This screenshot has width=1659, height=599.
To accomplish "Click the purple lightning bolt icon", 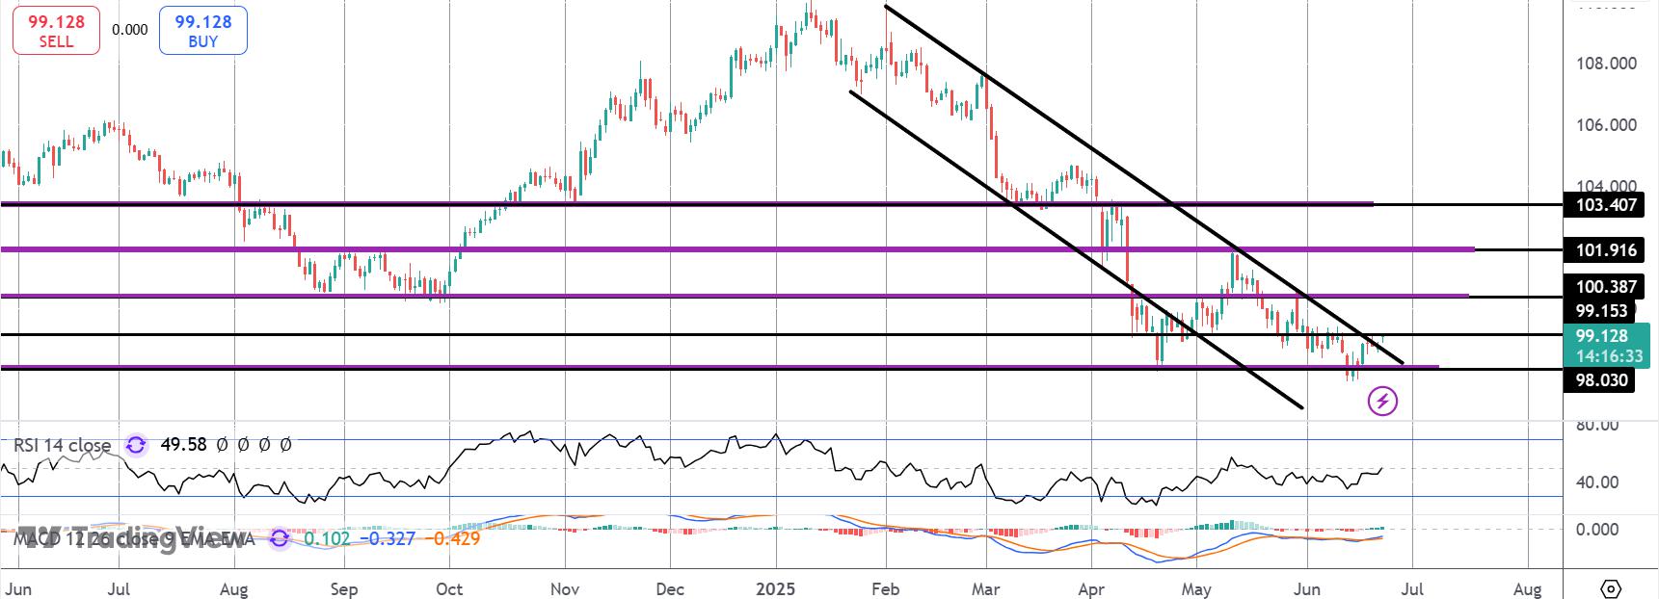I will coord(1383,401).
